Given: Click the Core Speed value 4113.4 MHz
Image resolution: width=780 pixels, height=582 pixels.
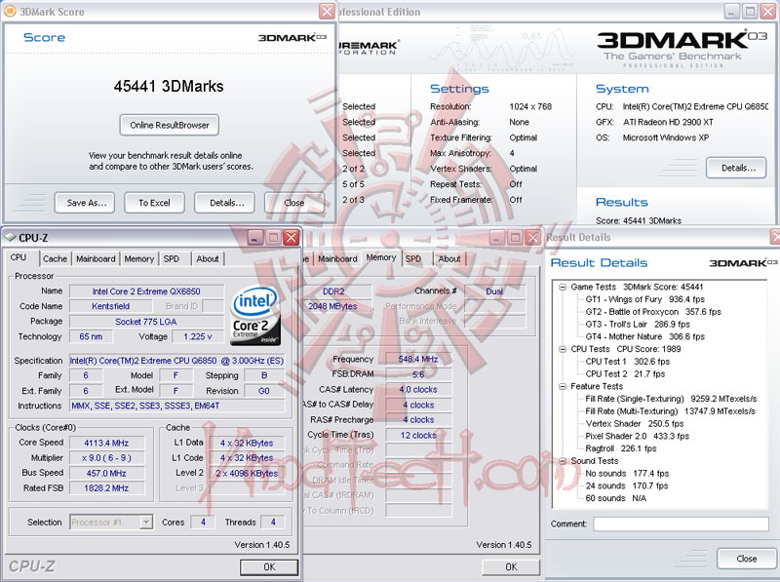Looking at the screenshot, I should coord(106,443).
